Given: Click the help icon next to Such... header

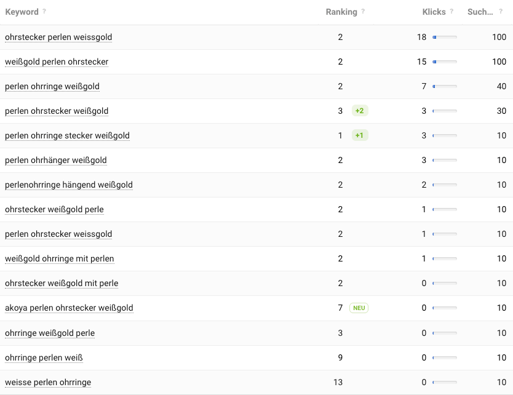Looking at the screenshot, I should click(x=501, y=11).
